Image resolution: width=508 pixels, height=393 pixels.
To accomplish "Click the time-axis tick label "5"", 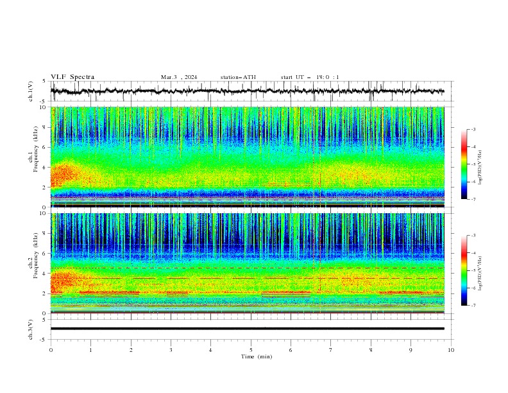I will 251,350.
